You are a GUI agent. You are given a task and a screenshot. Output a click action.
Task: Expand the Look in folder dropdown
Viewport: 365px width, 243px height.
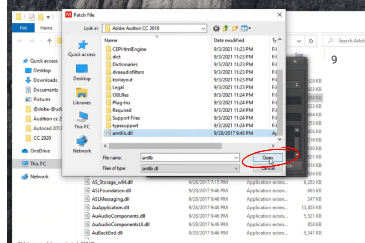point(203,28)
